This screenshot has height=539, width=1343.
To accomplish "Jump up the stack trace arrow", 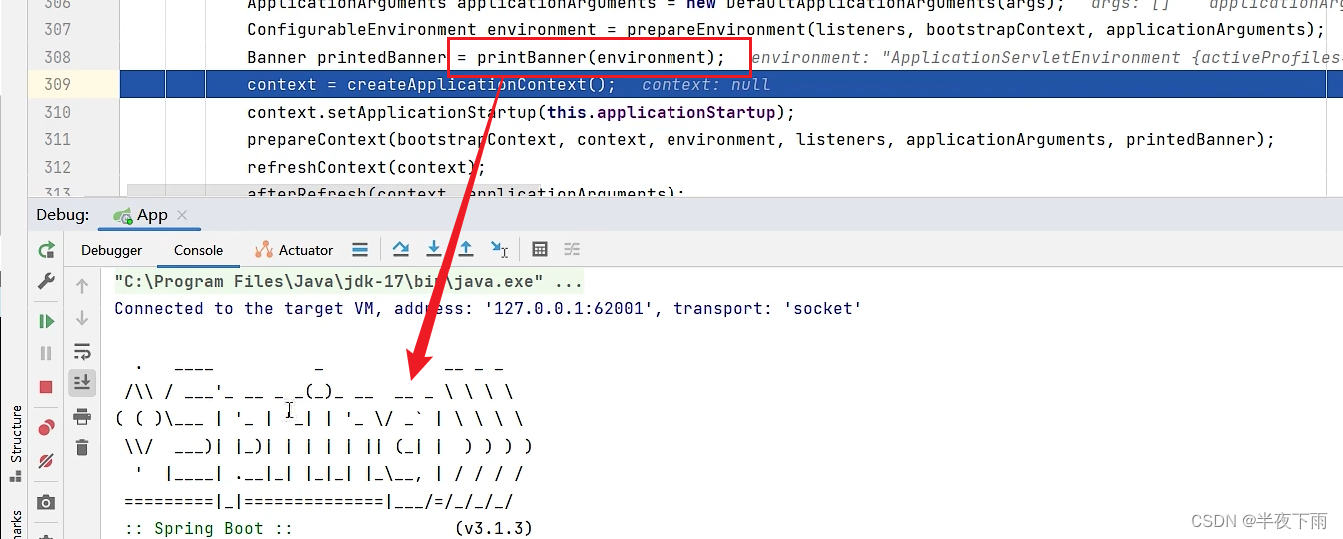I will (x=82, y=286).
